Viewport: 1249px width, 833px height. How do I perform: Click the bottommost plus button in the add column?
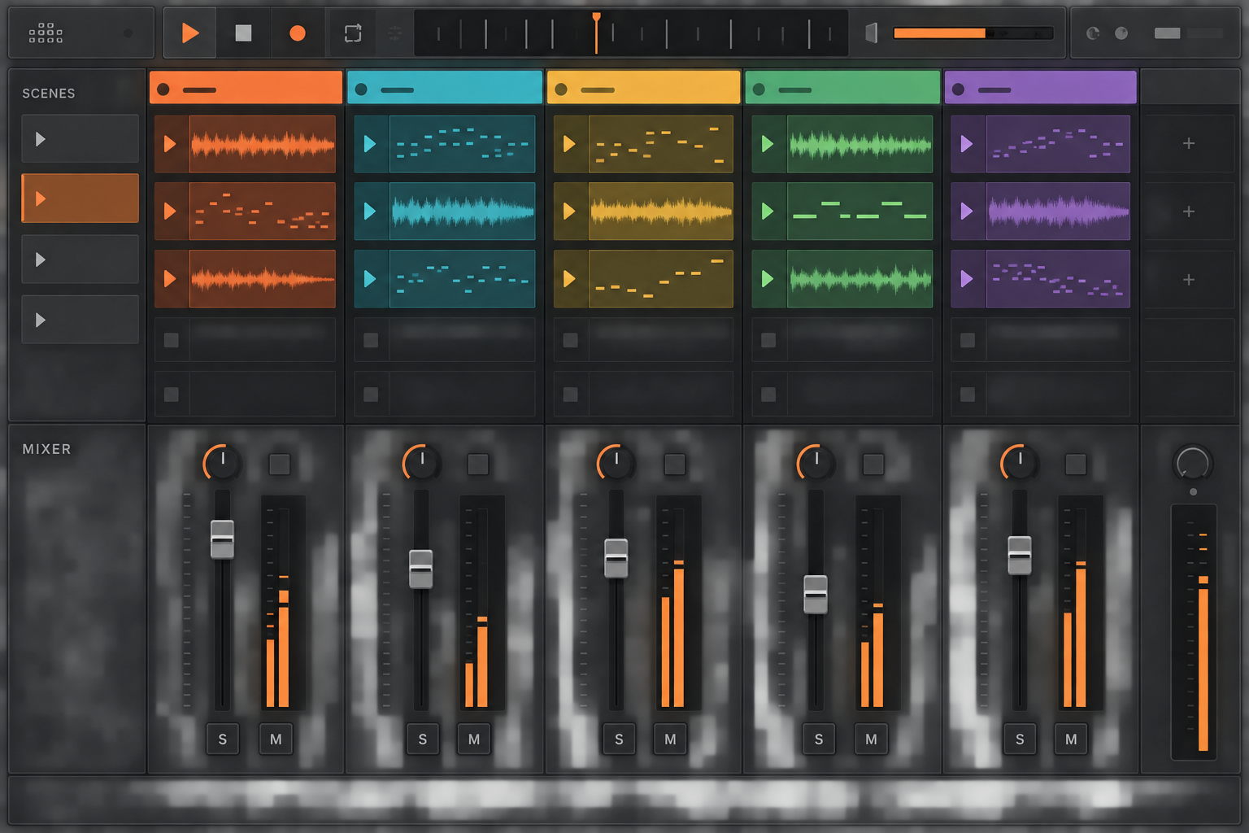[x=1189, y=280]
